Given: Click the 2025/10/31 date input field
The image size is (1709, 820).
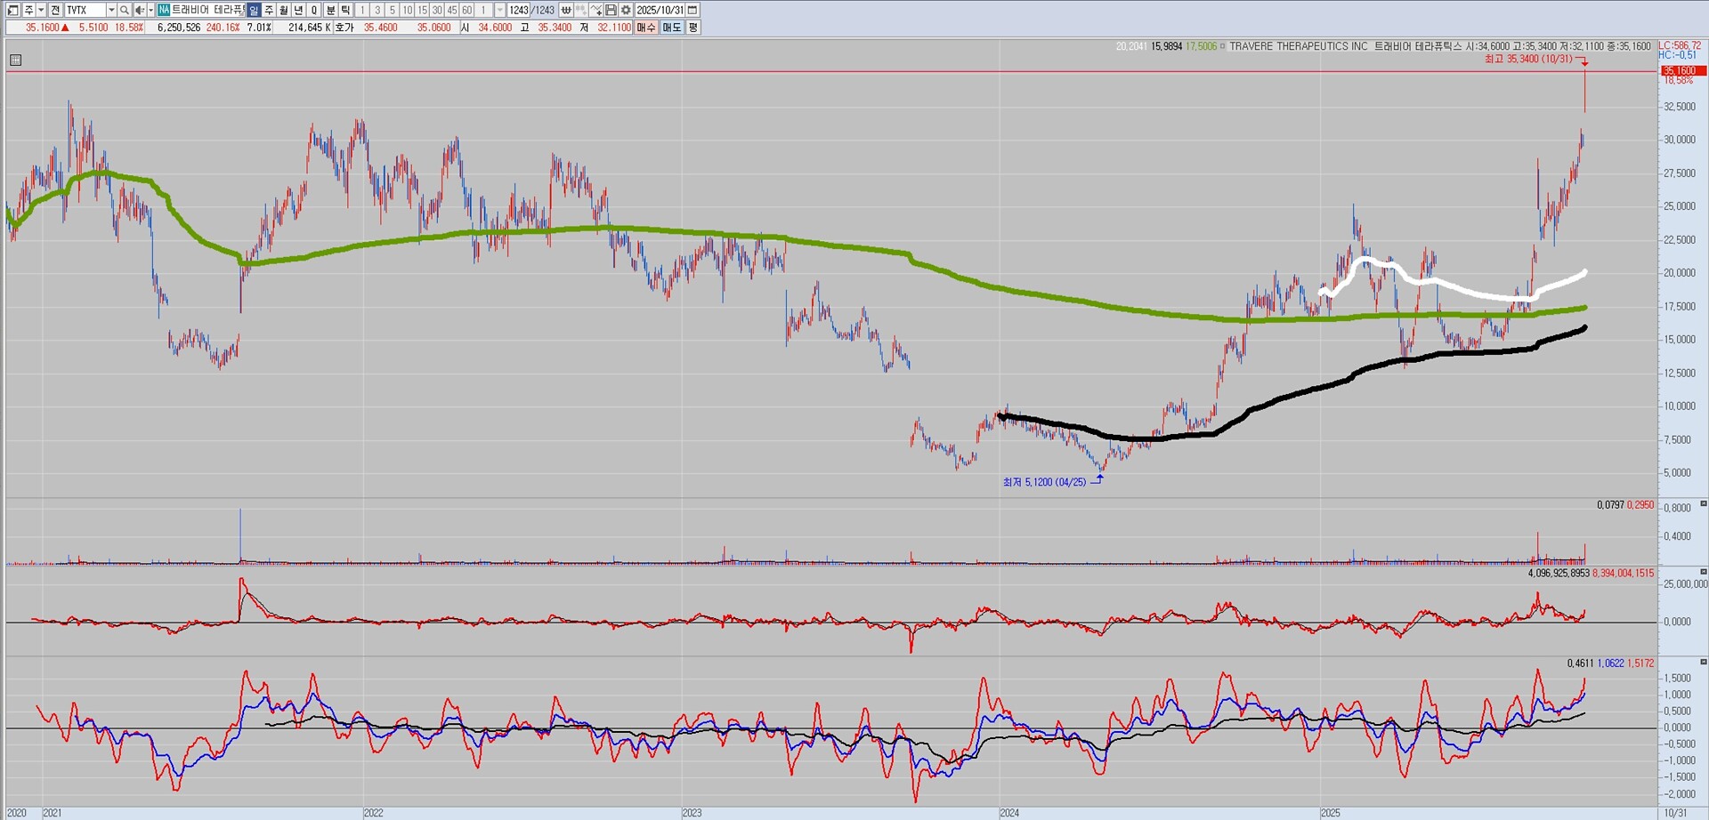Looking at the screenshot, I should (x=660, y=10).
